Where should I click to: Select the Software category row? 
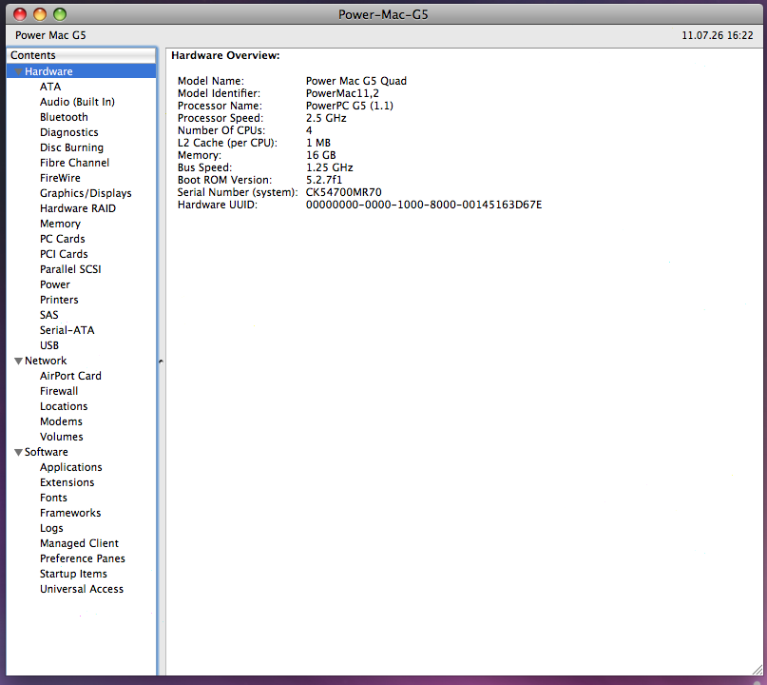click(x=81, y=452)
